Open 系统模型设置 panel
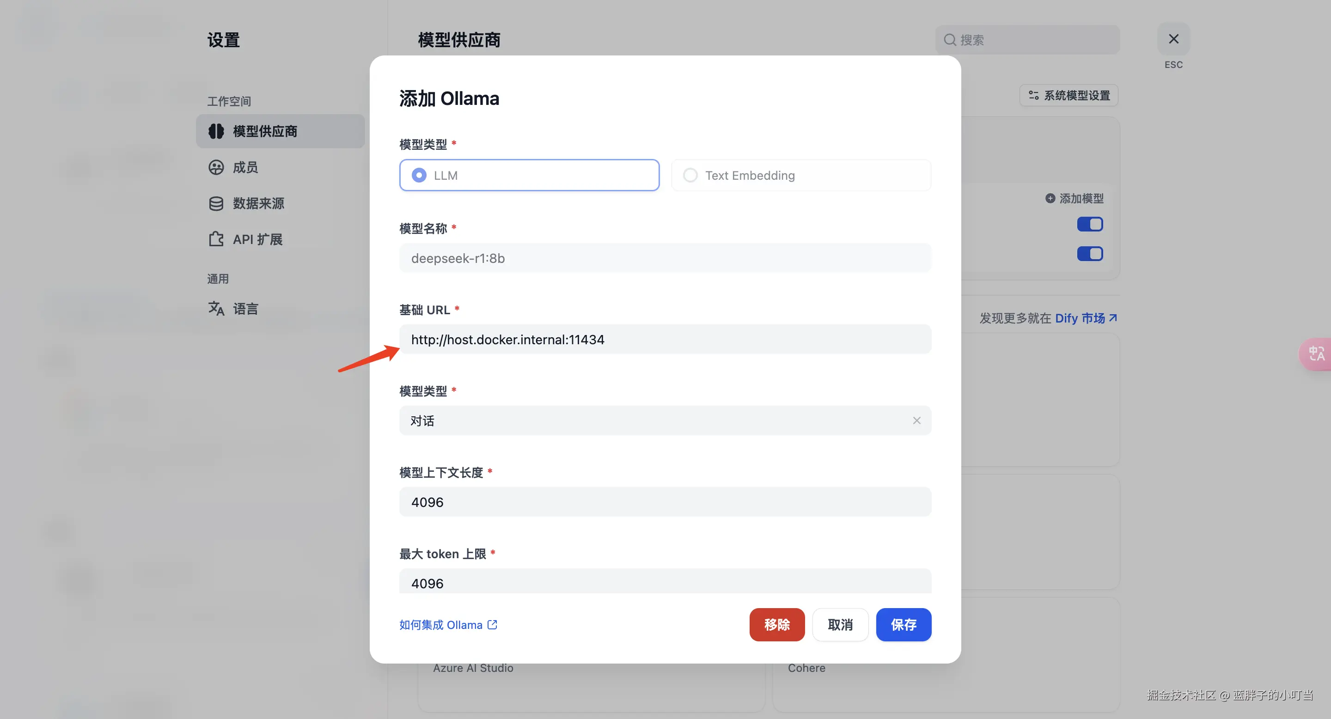The width and height of the screenshot is (1331, 719). [x=1068, y=96]
